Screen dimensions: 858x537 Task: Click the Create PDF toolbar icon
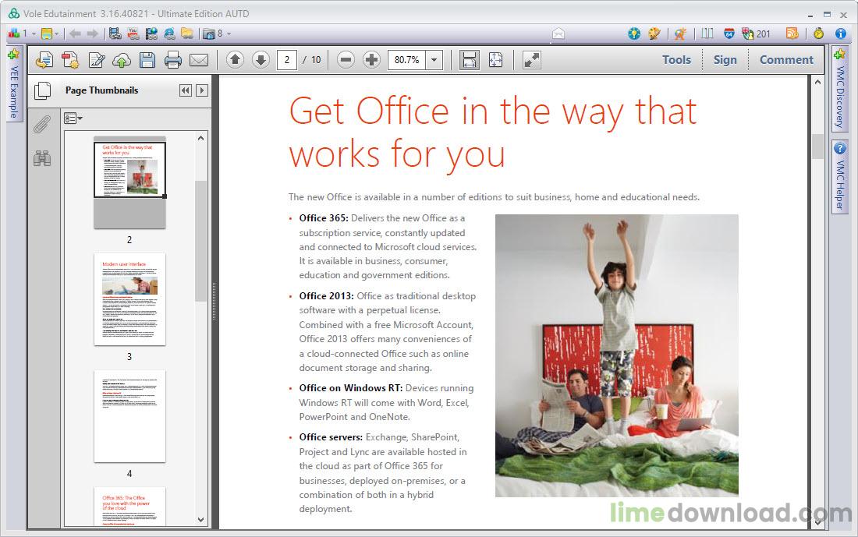tap(44, 59)
